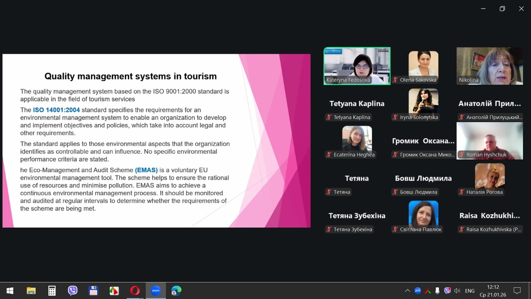Open the Windows Start menu

click(x=10, y=291)
